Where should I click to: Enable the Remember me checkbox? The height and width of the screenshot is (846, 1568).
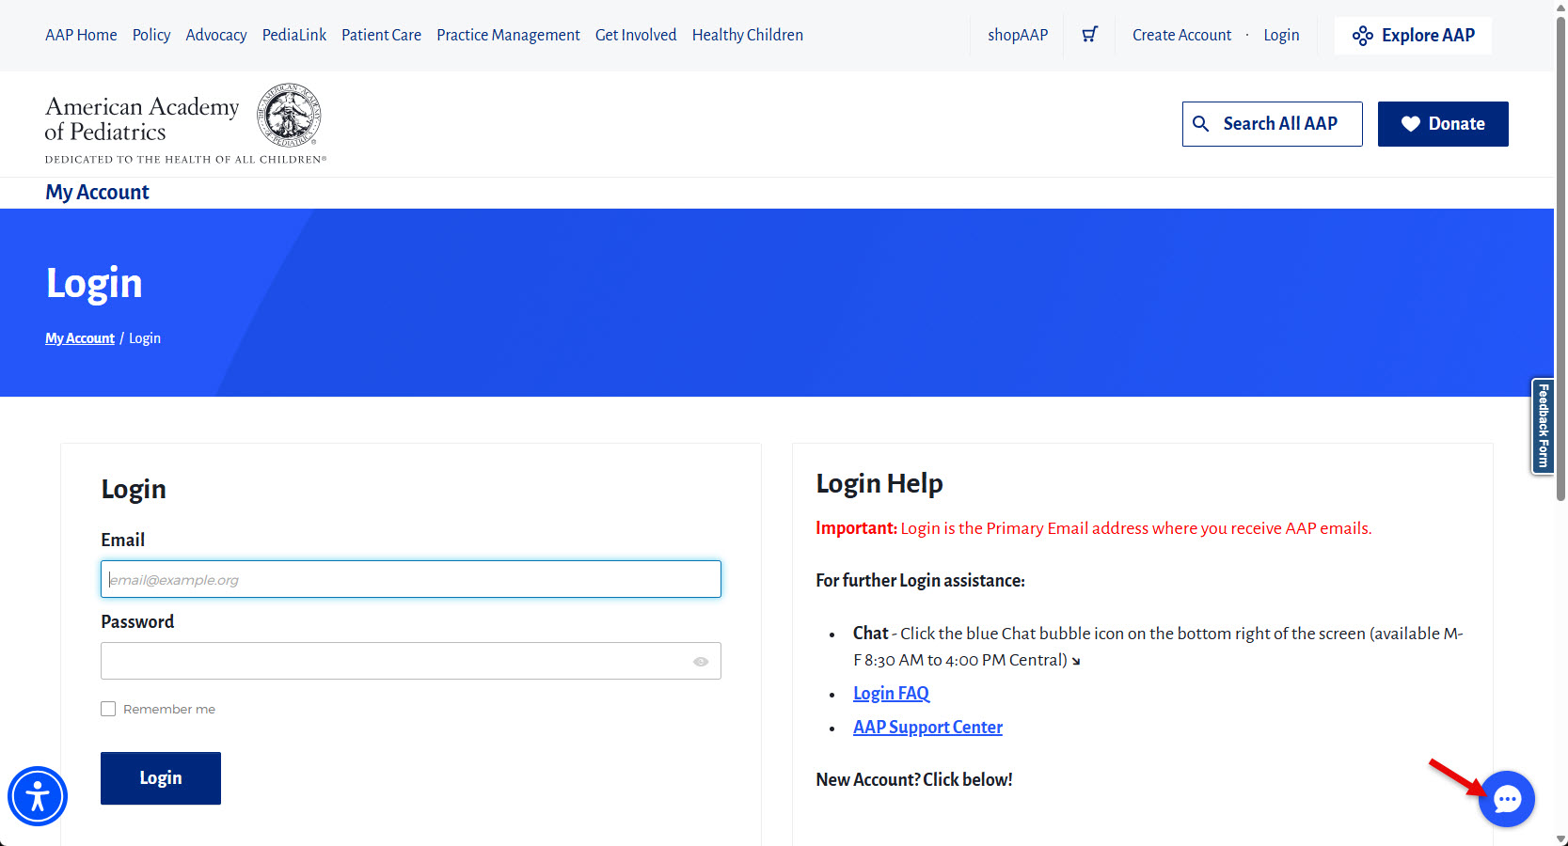tap(108, 709)
